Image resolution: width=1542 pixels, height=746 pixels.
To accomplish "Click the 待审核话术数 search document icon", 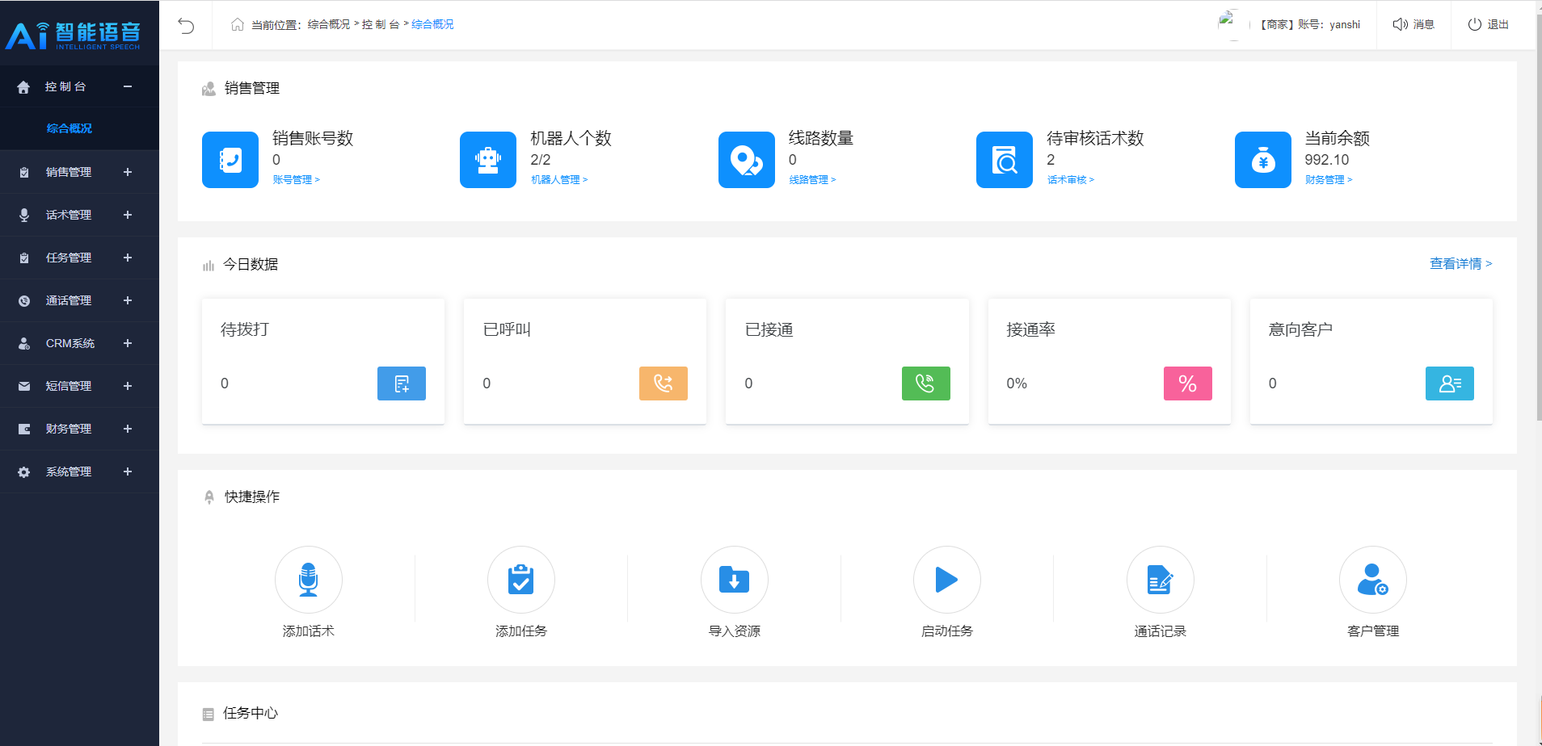I will [1005, 160].
